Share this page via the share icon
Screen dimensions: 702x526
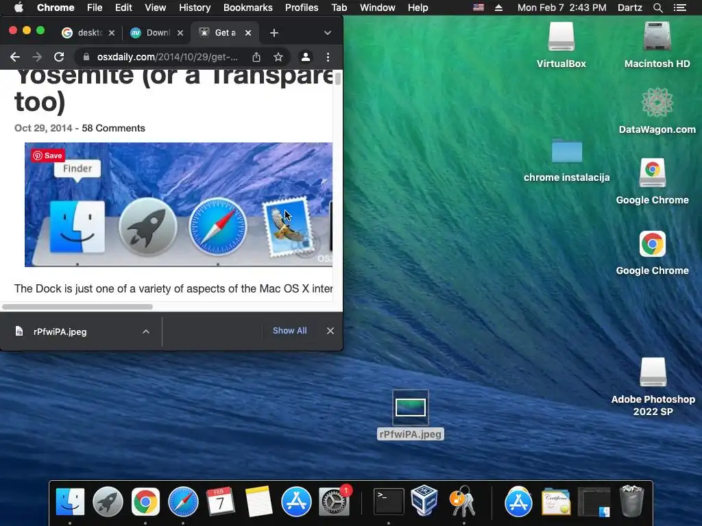coord(256,57)
